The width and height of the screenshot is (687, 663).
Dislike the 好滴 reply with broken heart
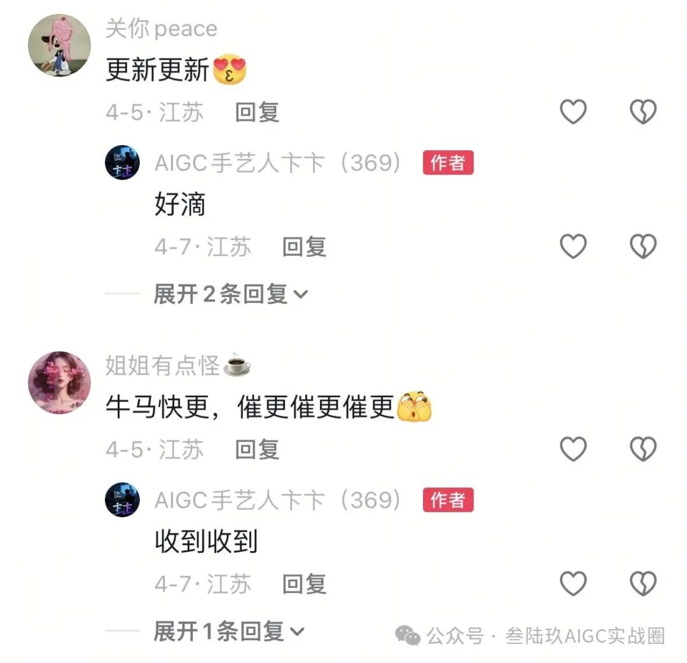[642, 246]
